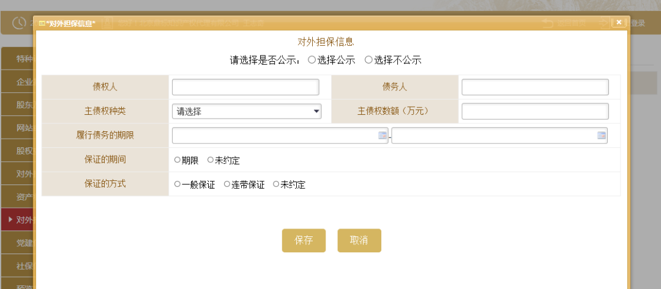
Task: Click the 保存 button
Action: [304, 240]
